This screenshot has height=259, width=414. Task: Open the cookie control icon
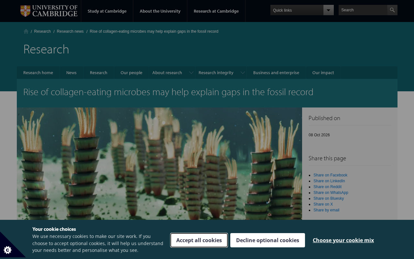coord(7,250)
